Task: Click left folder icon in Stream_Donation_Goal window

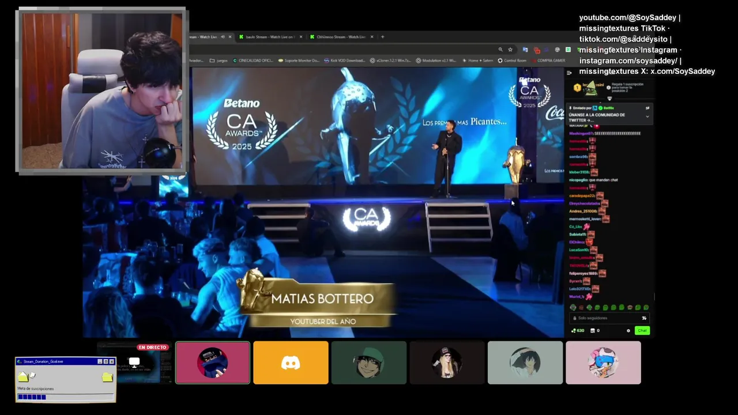Action: tap(23, 376)
